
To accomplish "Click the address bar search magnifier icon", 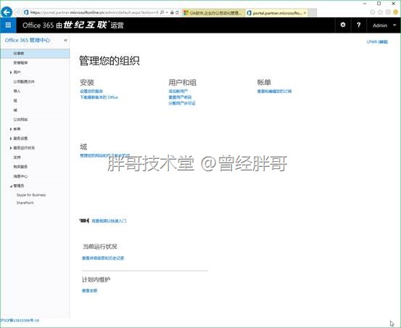I will point(162,12).
